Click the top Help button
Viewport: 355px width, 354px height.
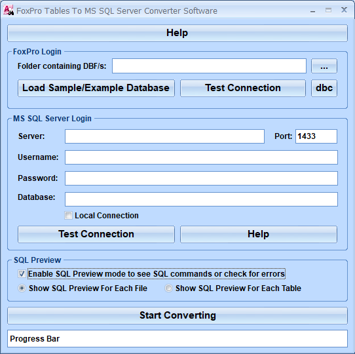[x=177, y=33]
